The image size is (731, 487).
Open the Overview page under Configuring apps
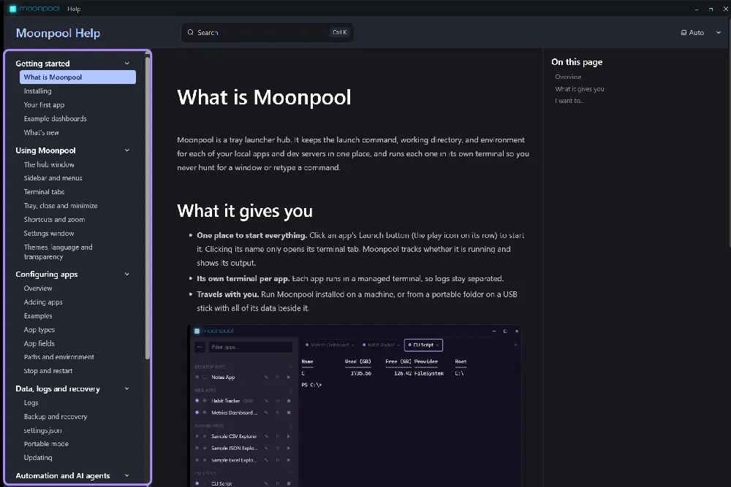click(38, 288)
